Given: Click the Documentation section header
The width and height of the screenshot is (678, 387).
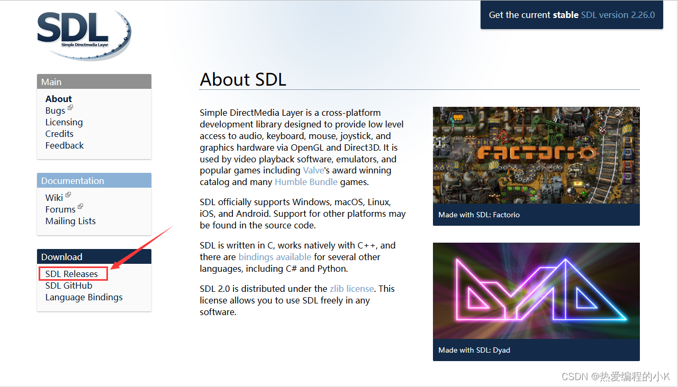Looking at the screenshot, I should (94, 180).
